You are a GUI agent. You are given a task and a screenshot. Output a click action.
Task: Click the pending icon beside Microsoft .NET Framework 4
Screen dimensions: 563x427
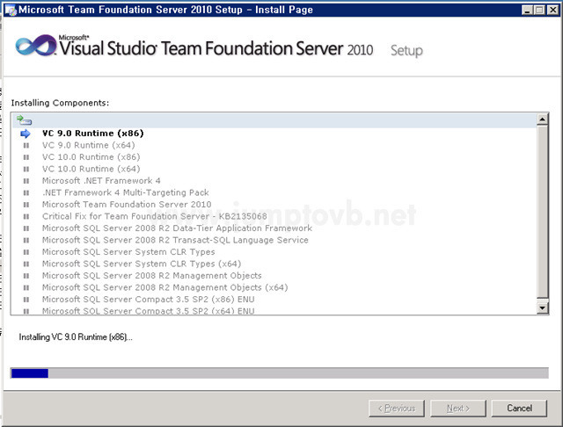tap(26, 181)
